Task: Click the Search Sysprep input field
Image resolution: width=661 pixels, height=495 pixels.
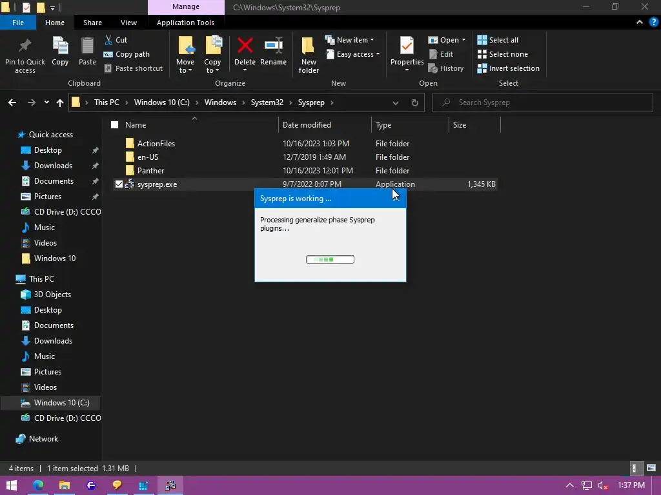Action: click(543, 102)
